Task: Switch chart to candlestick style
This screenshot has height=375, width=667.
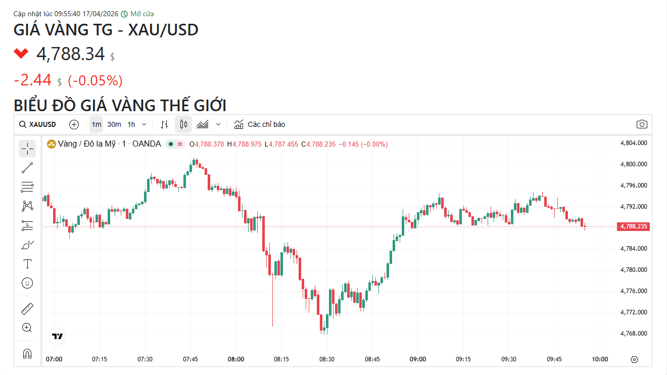Action: point(183,124)
